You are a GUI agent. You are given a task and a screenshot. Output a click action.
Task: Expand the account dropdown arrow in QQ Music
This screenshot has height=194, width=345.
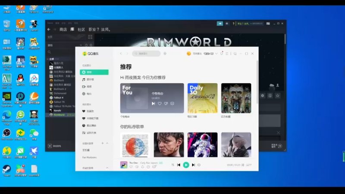point(216,53)
